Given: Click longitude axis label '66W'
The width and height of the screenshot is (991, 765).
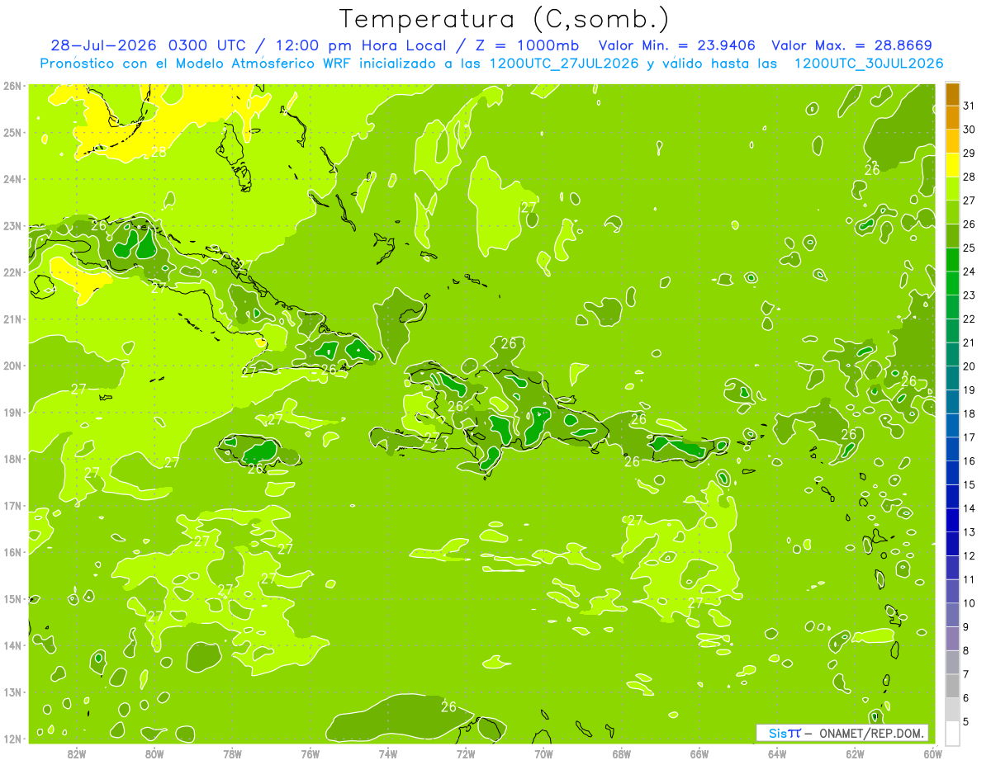Looking at the screenshot, I should coord(699,753).
